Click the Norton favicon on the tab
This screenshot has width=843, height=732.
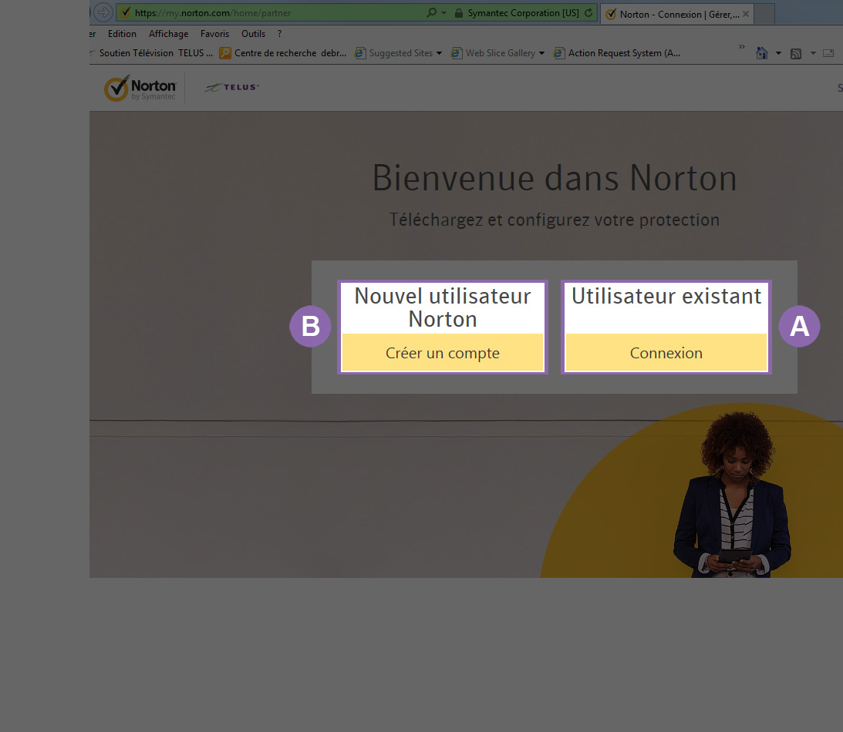[x=611, y=15]
